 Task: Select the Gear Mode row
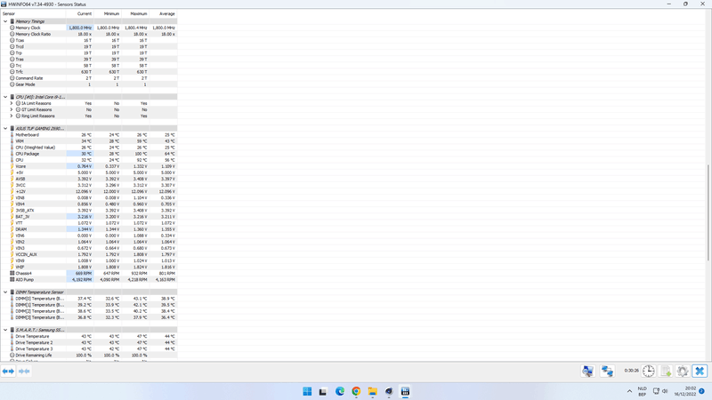click(89, 84)
